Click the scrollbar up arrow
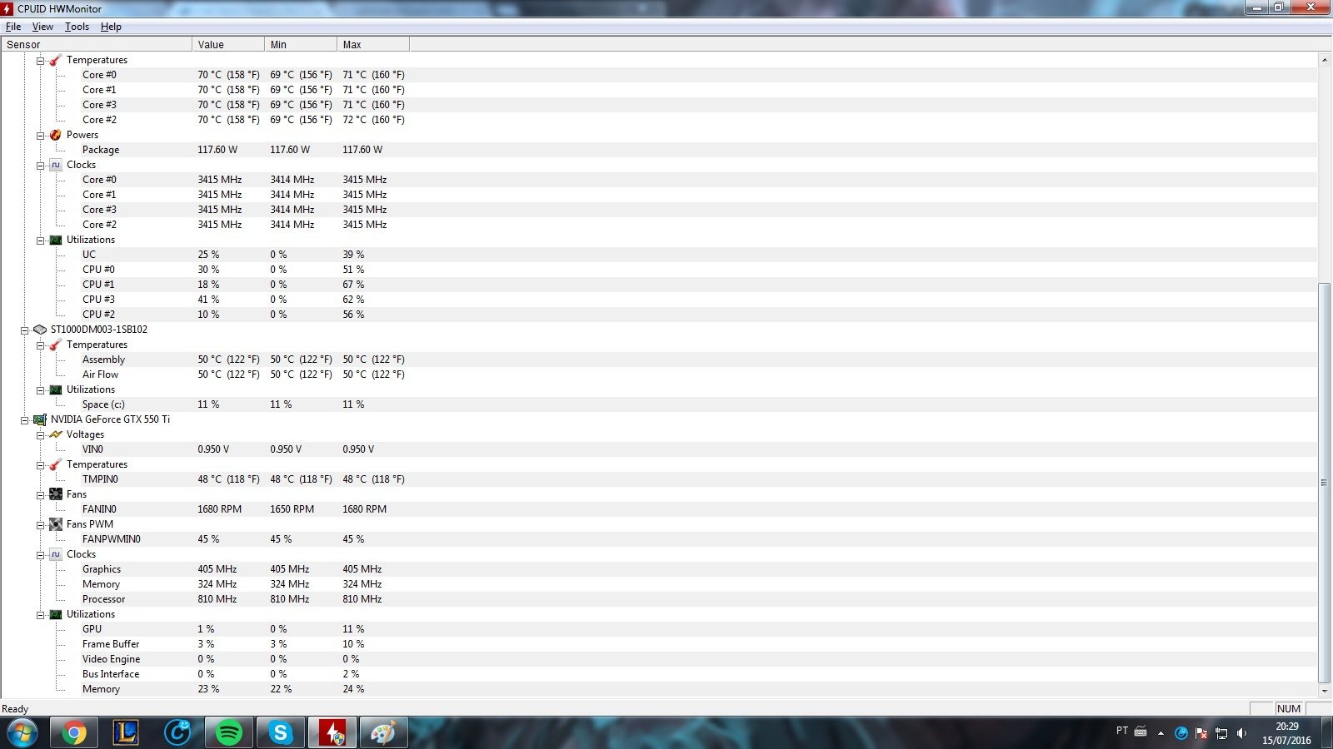1333x749 pixels. click(x=1325, y=60)
